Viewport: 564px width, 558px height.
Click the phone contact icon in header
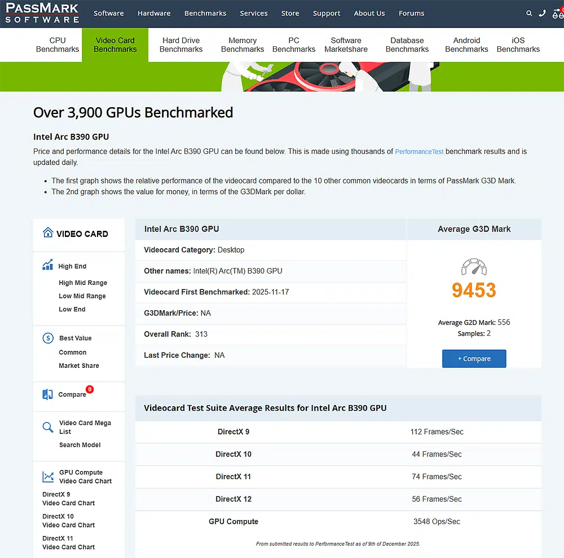coord(543,13)
